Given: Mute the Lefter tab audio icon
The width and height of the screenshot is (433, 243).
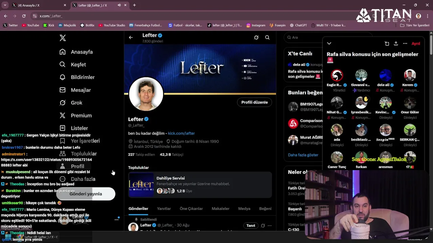Looking at the screenshot, I should coord(119,5).
